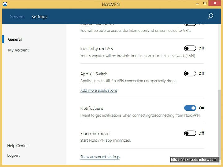Click the Add more applications link

(x=99, y=90)
